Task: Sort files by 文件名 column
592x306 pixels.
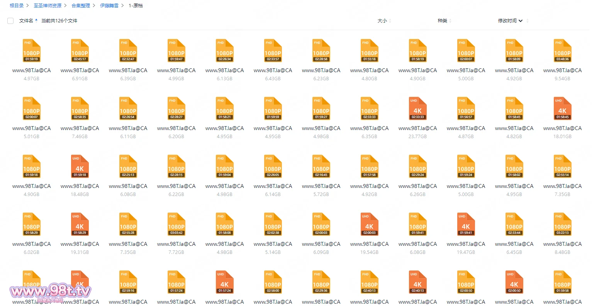Action: [x=26, y=21]
